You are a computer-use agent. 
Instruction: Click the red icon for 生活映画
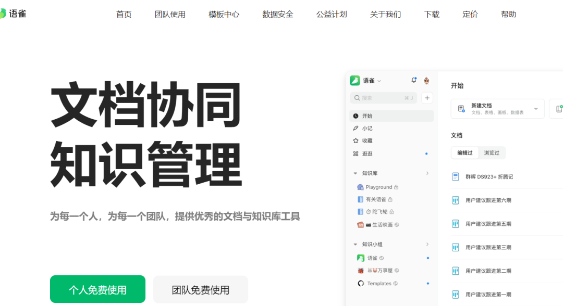coord(360,225)
